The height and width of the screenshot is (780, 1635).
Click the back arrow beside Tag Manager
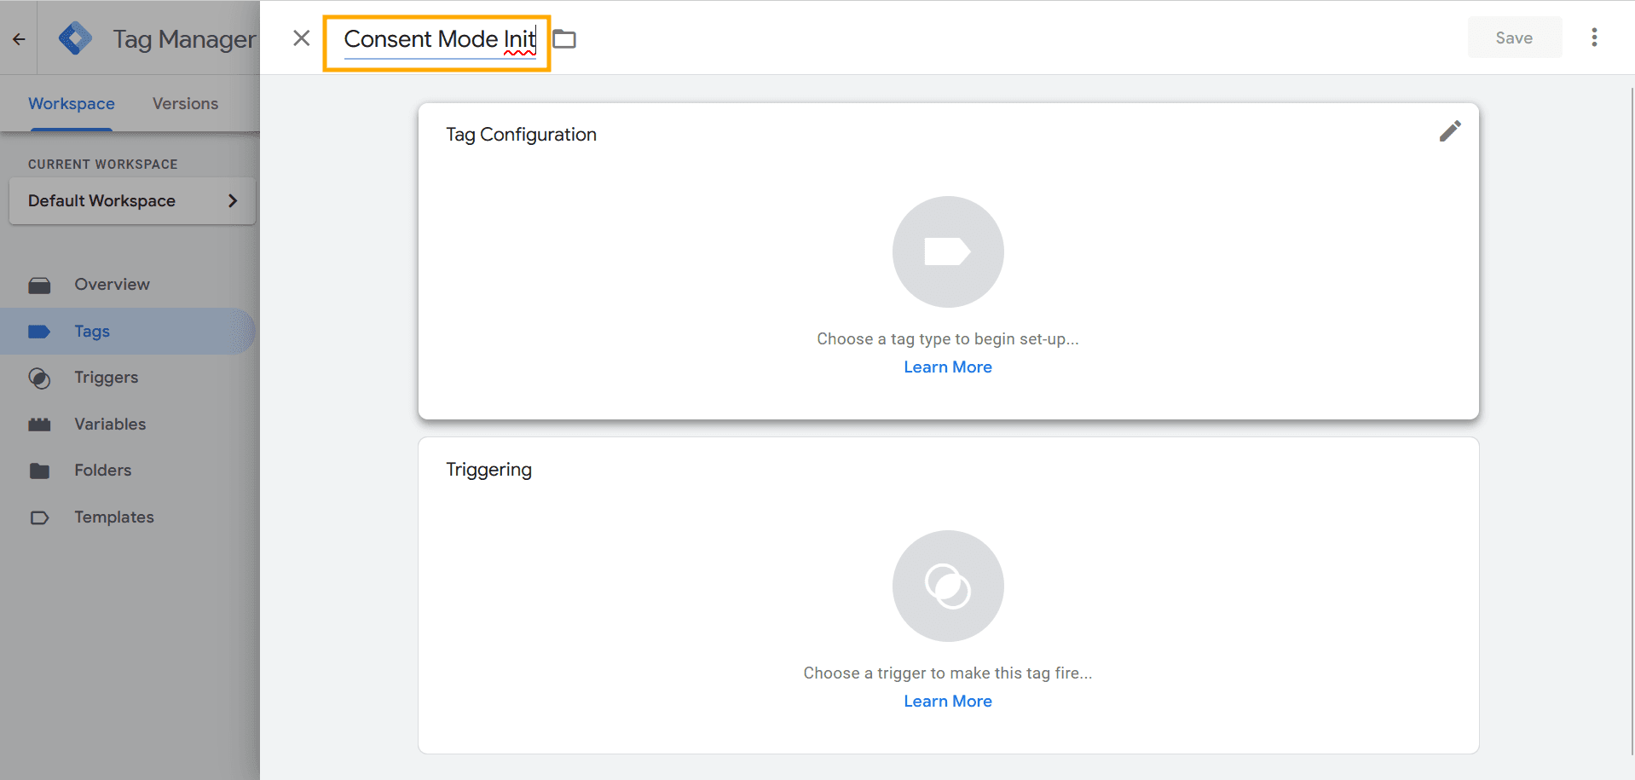pos(19,39)
